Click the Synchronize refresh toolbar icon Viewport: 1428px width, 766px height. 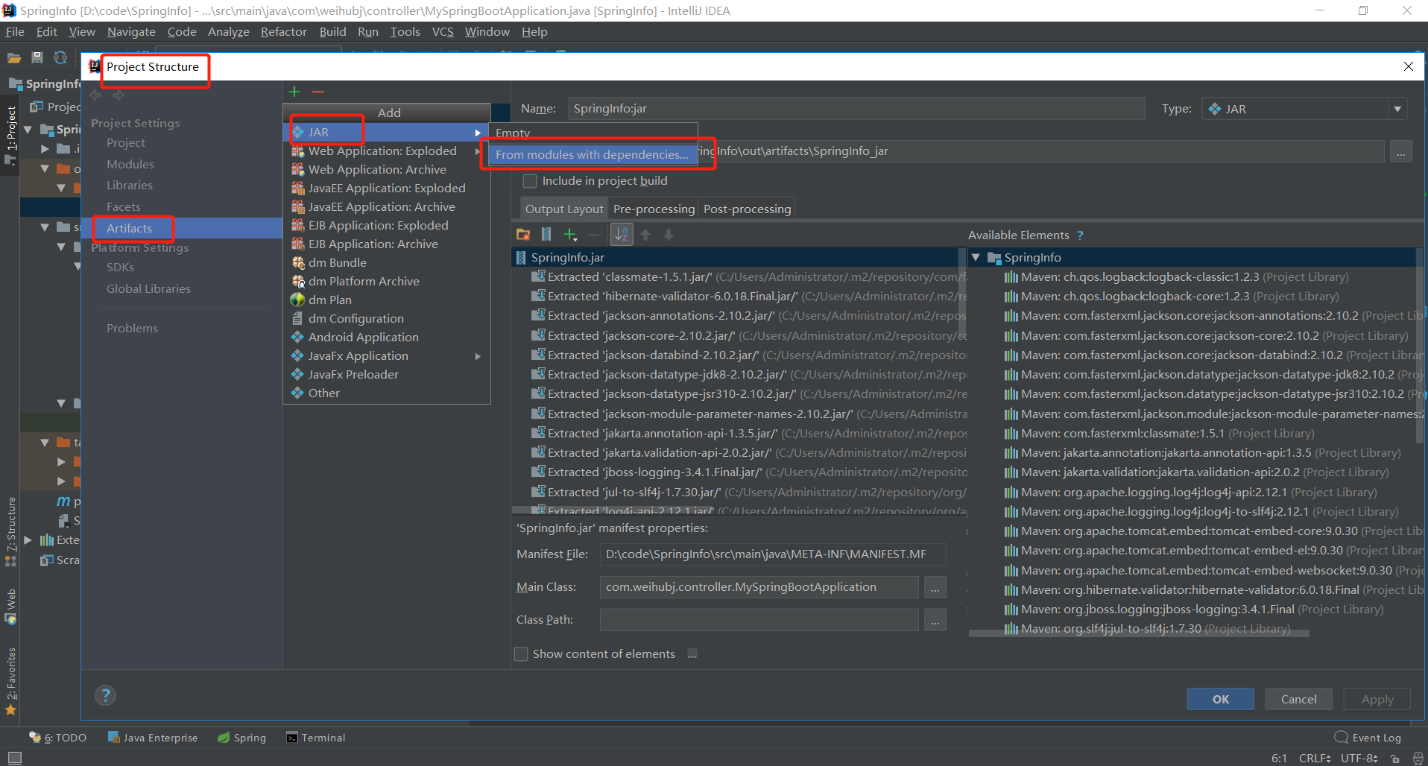point(60,57)
